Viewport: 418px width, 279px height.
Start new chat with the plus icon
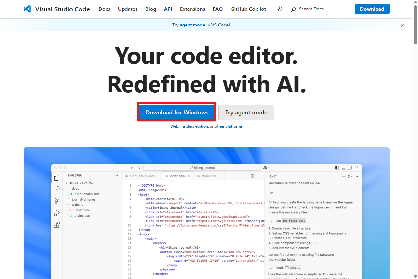click(343, 176)
